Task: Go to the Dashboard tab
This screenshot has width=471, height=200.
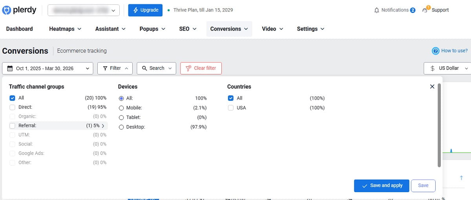Action: (20, 29)
